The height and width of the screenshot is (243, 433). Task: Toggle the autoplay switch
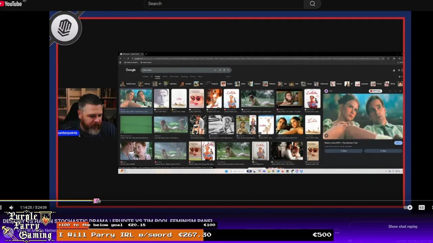[408, 208]
